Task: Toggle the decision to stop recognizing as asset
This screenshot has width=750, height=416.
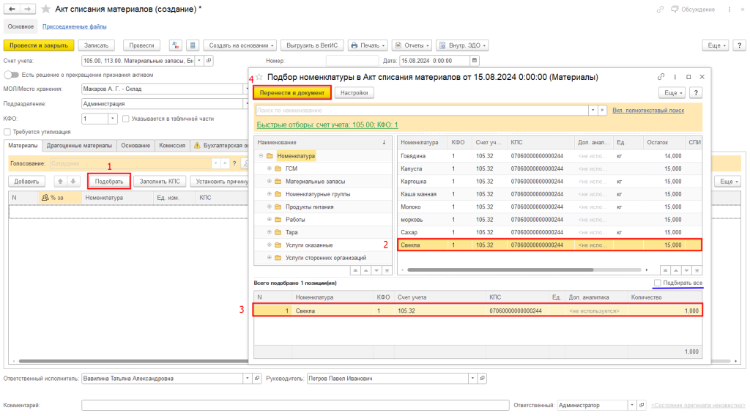Action: 11,75
